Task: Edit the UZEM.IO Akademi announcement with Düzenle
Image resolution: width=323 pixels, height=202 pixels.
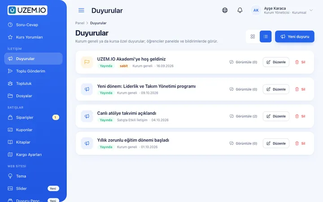Action: [276, 62]
